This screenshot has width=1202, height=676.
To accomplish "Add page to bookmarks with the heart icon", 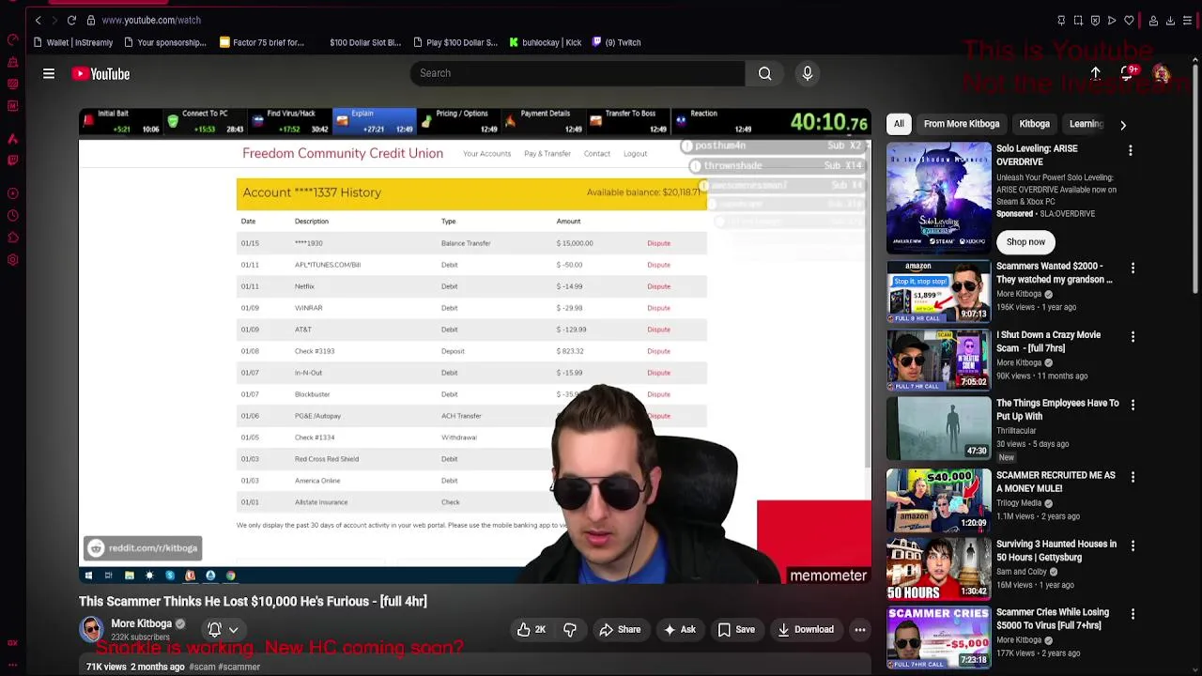I will [1129, 20].
